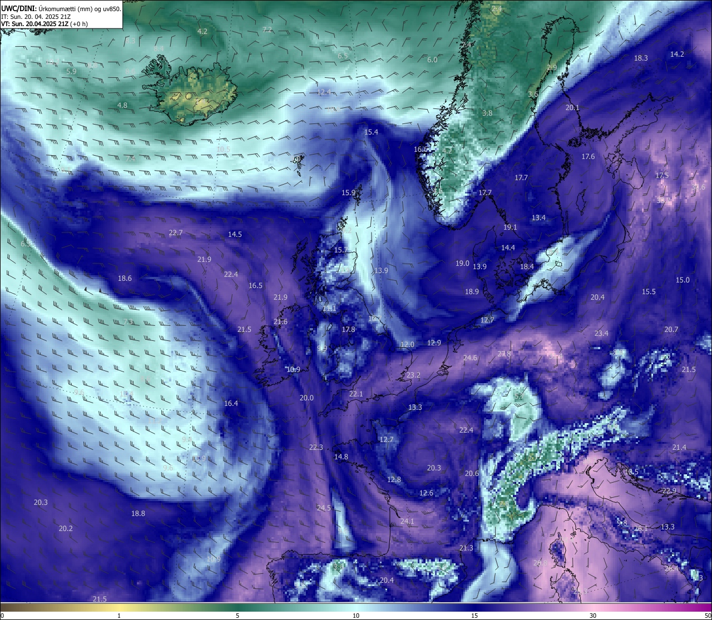
Task: Click the 14.8 map value
Action: pos(341,457)
